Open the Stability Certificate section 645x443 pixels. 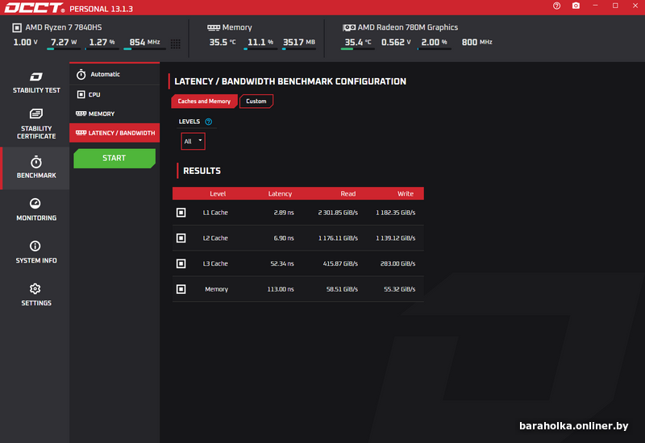[35, 124]
